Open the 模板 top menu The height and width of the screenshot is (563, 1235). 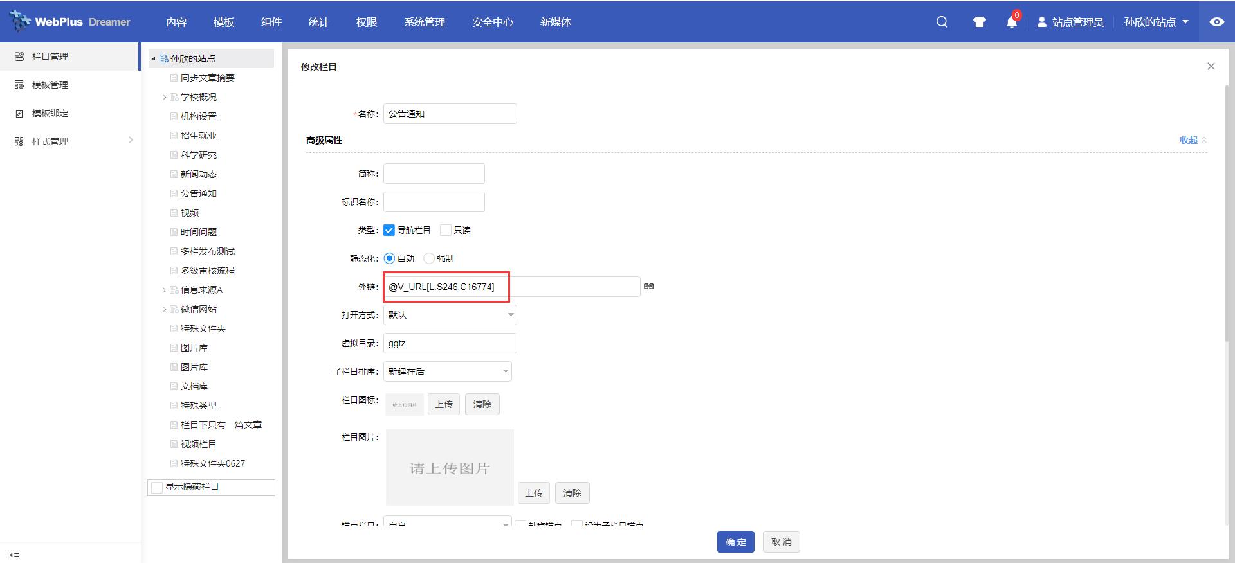(x=224, y=22)
